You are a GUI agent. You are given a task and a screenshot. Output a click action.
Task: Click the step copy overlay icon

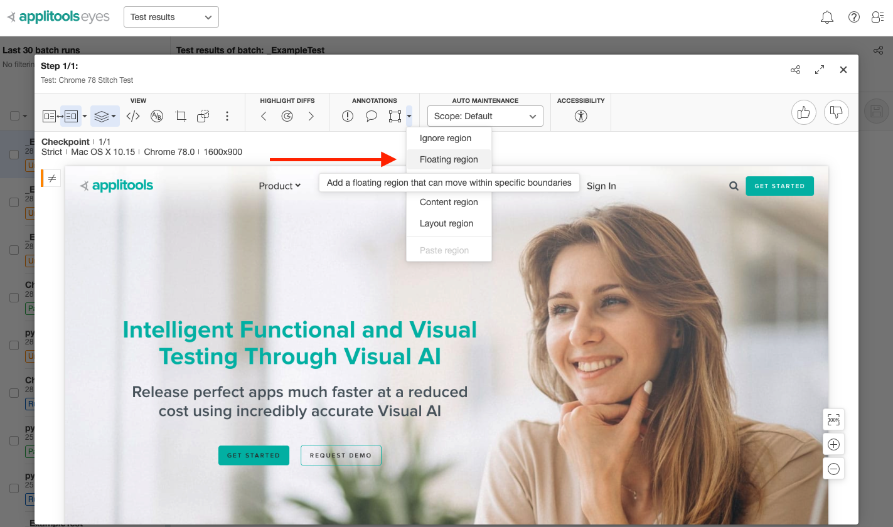[203, 116]
